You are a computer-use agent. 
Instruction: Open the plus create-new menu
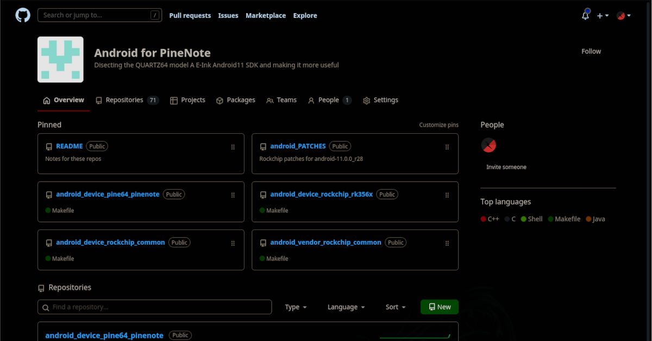pyautogui.click(x=603, y=16)
